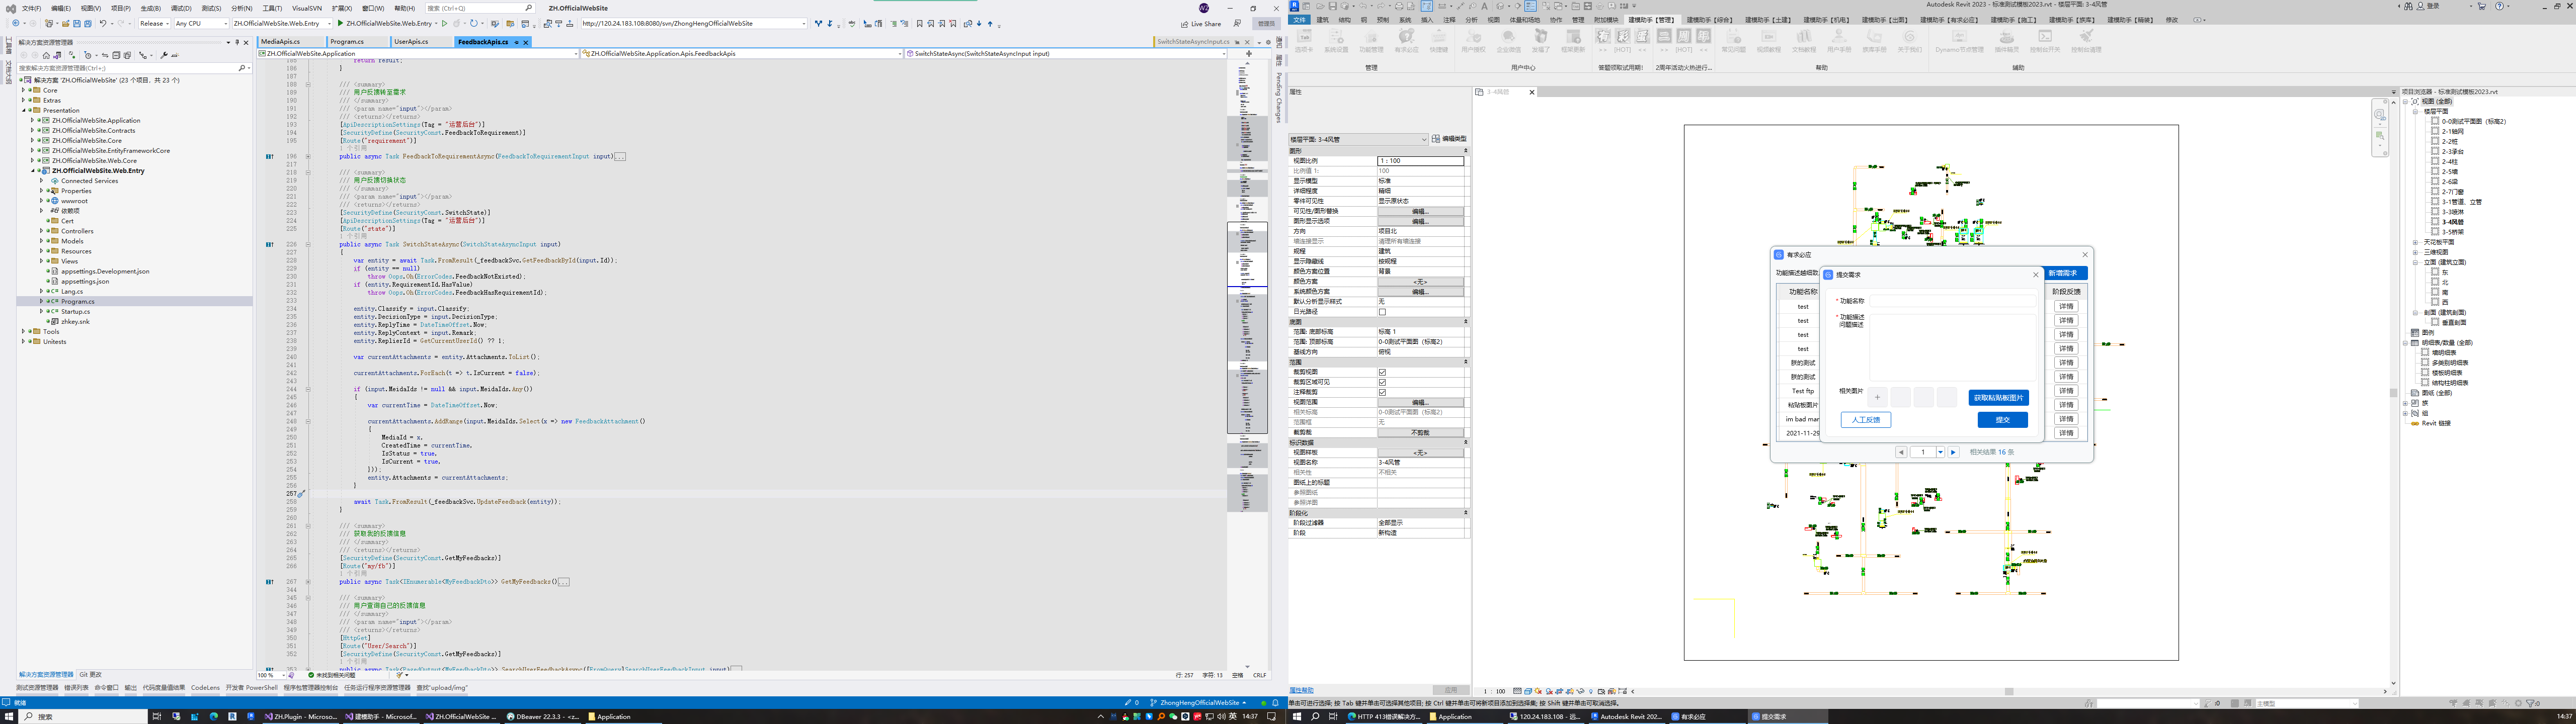Image resolution: width=2576 pixels, height=724 pixels.
Task: Uncheck the 裁剪视图 checkbox
Action: pos(1382,372)
